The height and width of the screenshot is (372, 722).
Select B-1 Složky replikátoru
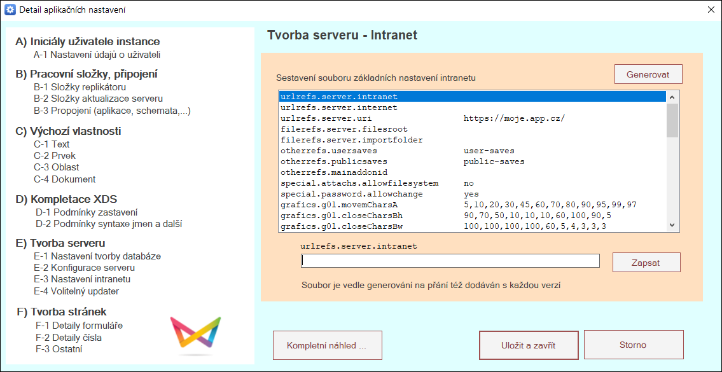80,87
